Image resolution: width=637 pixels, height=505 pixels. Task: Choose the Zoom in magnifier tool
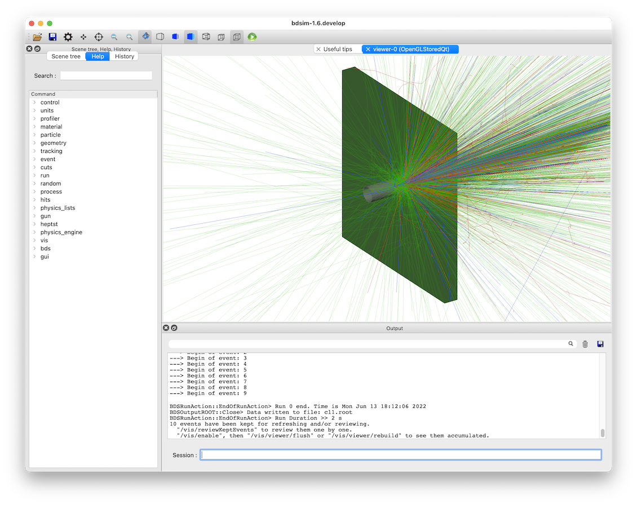tap(129, 37)
